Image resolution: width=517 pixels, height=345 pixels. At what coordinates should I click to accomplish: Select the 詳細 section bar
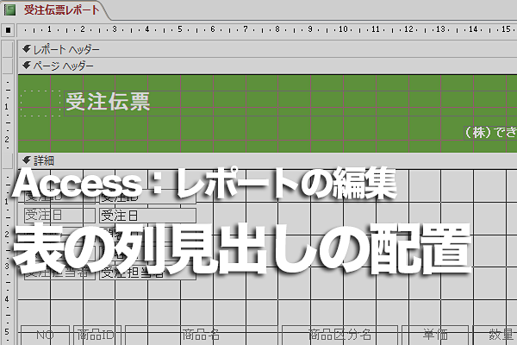pyautogui.click(x=267, y=160)
